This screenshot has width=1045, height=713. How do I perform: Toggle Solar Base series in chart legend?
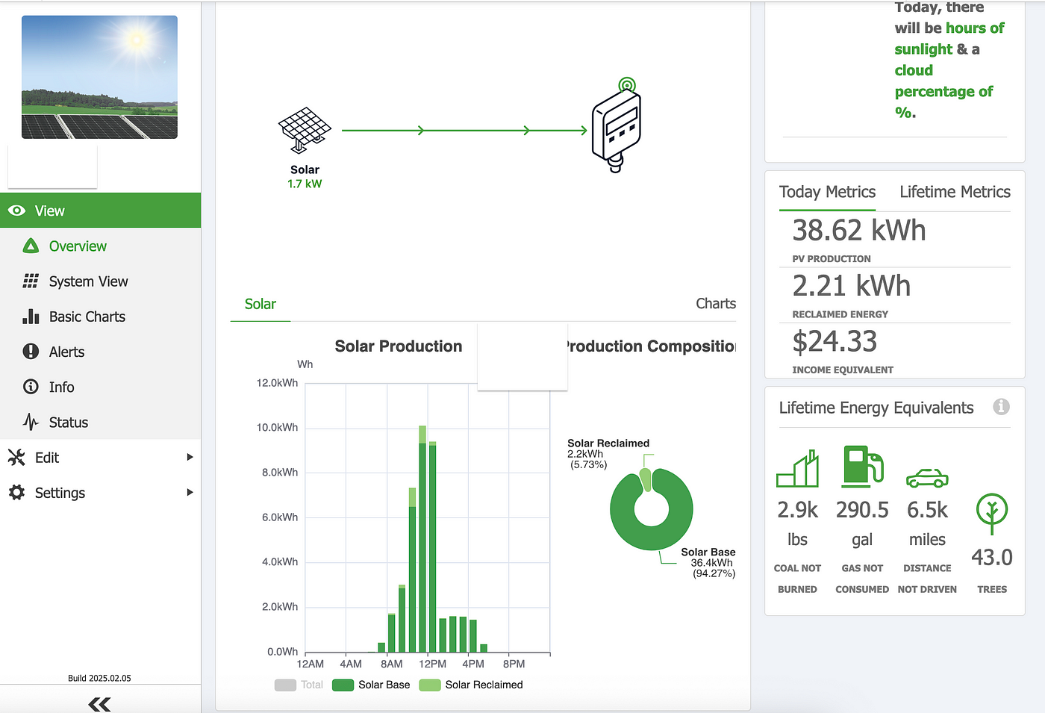point(371,685)
